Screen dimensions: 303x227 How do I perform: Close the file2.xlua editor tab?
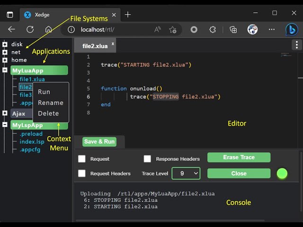113,44
